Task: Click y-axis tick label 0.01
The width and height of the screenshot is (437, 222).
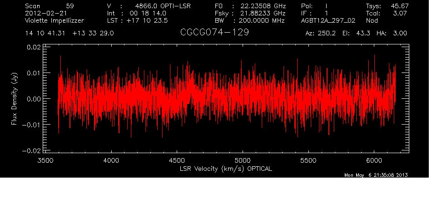Action: pos(34,73)
